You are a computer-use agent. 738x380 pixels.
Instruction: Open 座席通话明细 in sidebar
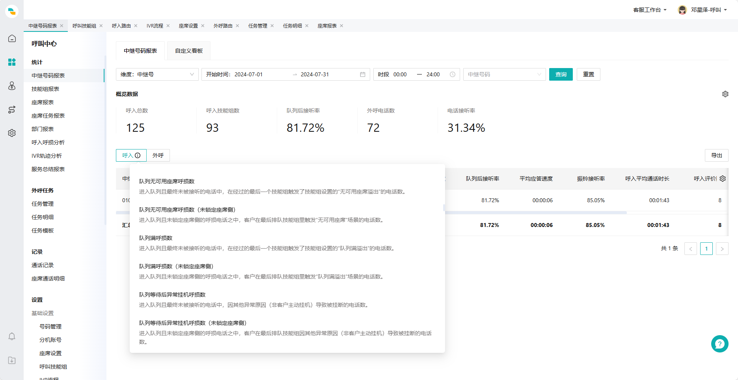point(48,279)
